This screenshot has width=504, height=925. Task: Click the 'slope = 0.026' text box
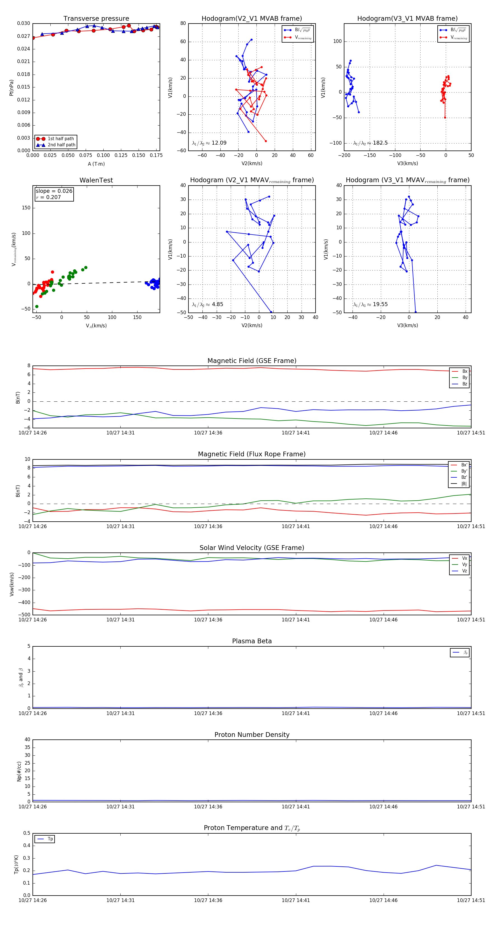(x=54, y=191)
